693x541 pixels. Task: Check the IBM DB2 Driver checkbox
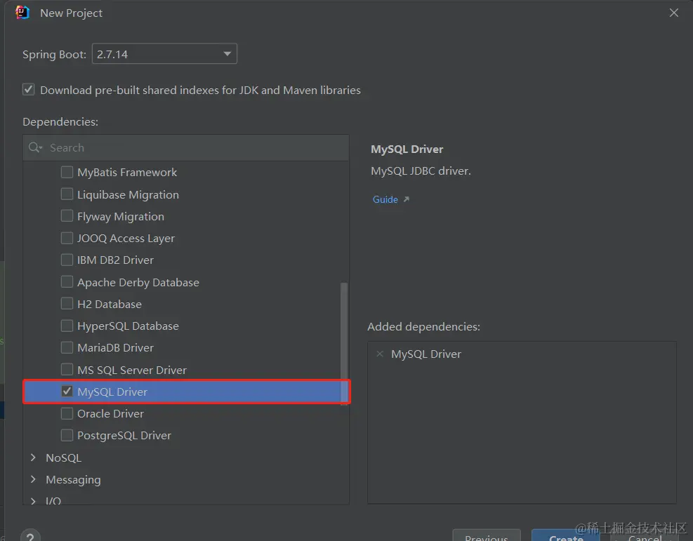[67, 260]
